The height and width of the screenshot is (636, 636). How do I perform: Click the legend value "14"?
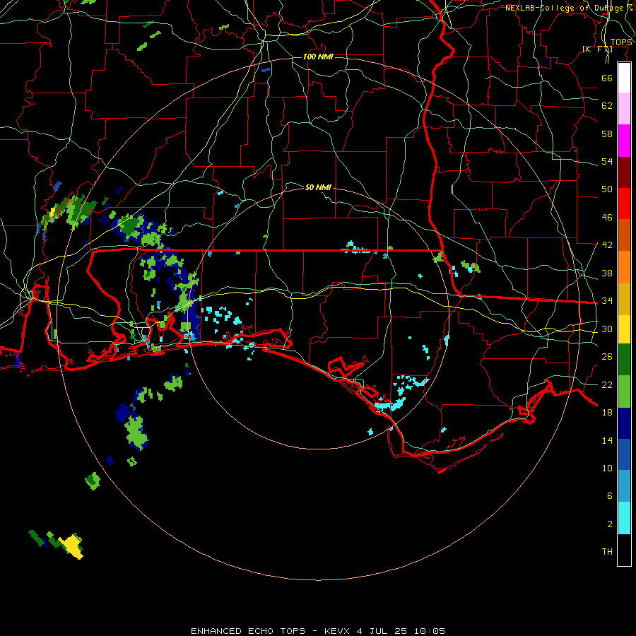point(607,440)
